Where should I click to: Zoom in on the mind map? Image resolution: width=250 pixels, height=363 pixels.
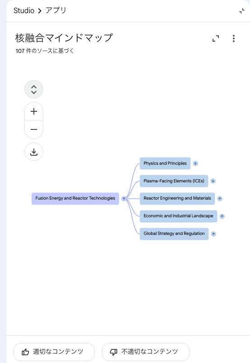(x=34, y=111)
